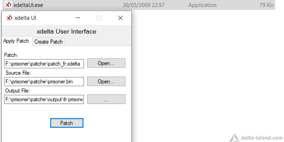Screen dimensions: 284x142
Task: Open a patch file with the Patch Open button
Action: pyautogui.click(x=106, y=63)
